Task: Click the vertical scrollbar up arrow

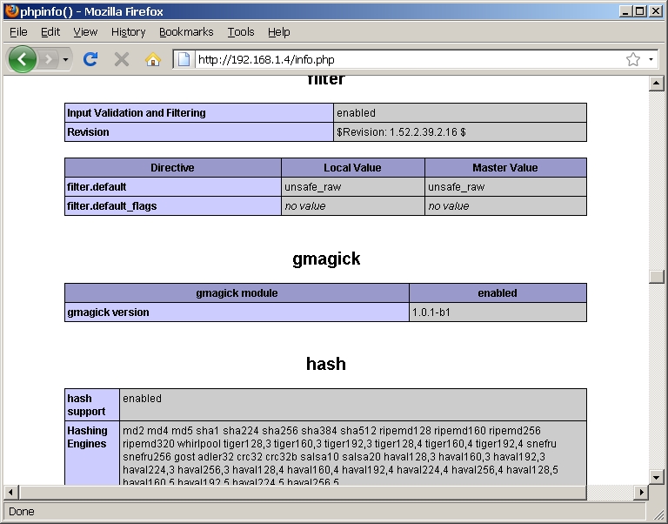Action: coord(656,84)
